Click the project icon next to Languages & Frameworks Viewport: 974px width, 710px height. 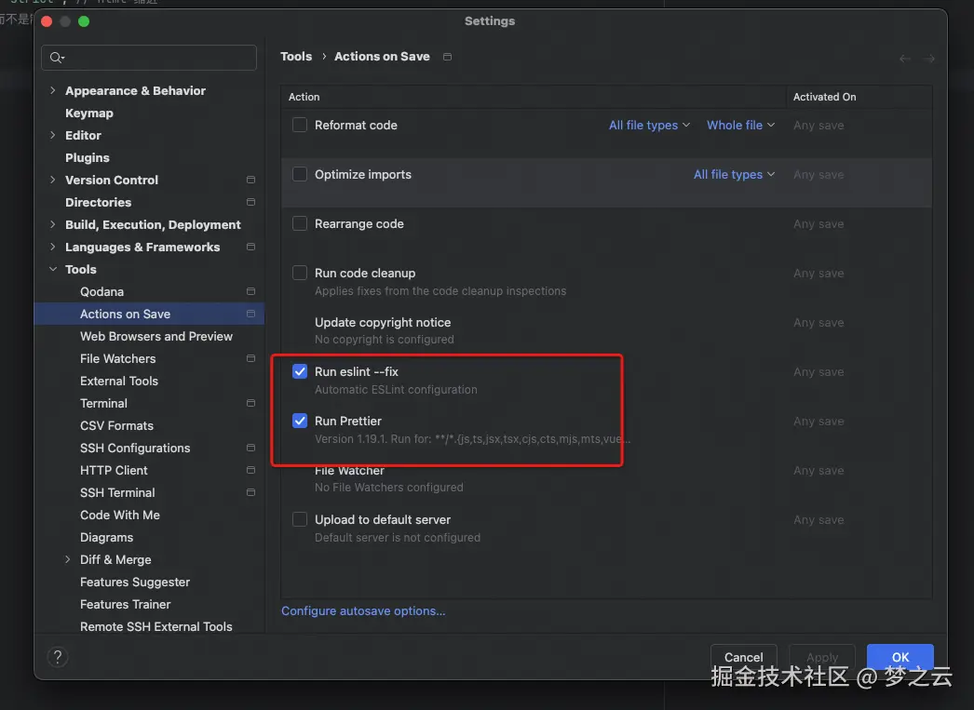[251, 247]
